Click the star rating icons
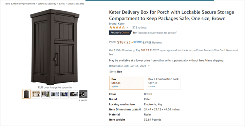245x126 pixels. click(x=117, y=28)
